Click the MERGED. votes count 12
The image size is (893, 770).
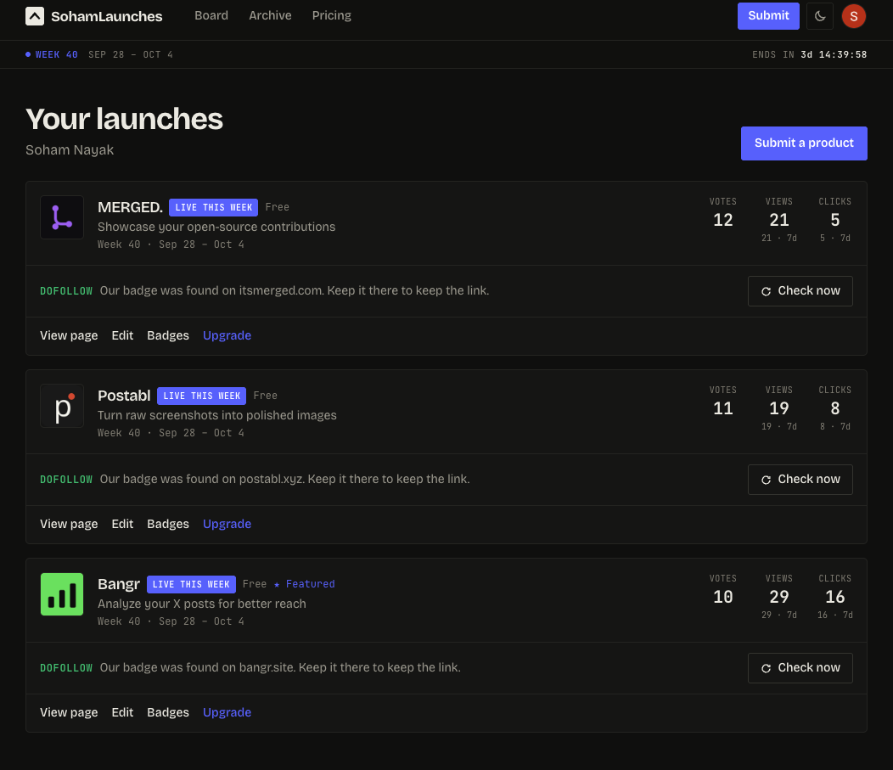point(722,220)
